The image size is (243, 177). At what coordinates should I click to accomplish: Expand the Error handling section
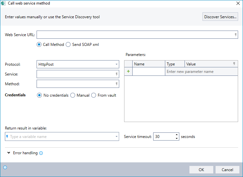pos(8,153)
